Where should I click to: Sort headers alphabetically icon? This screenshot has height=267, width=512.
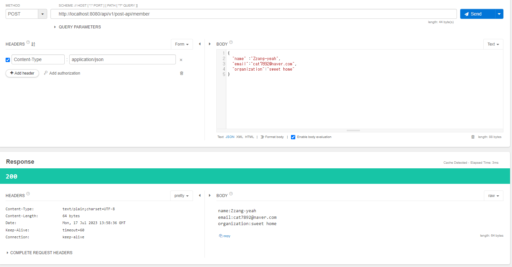point(33,44)
